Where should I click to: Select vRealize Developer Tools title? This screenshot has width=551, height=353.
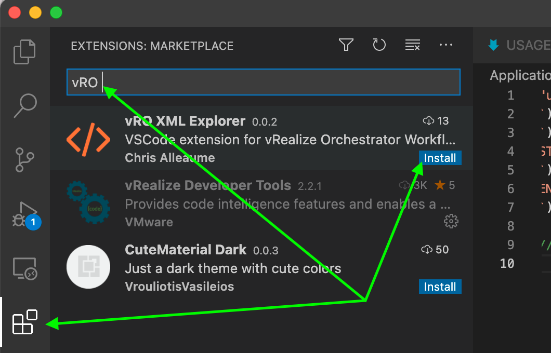[x=208, y=185]
